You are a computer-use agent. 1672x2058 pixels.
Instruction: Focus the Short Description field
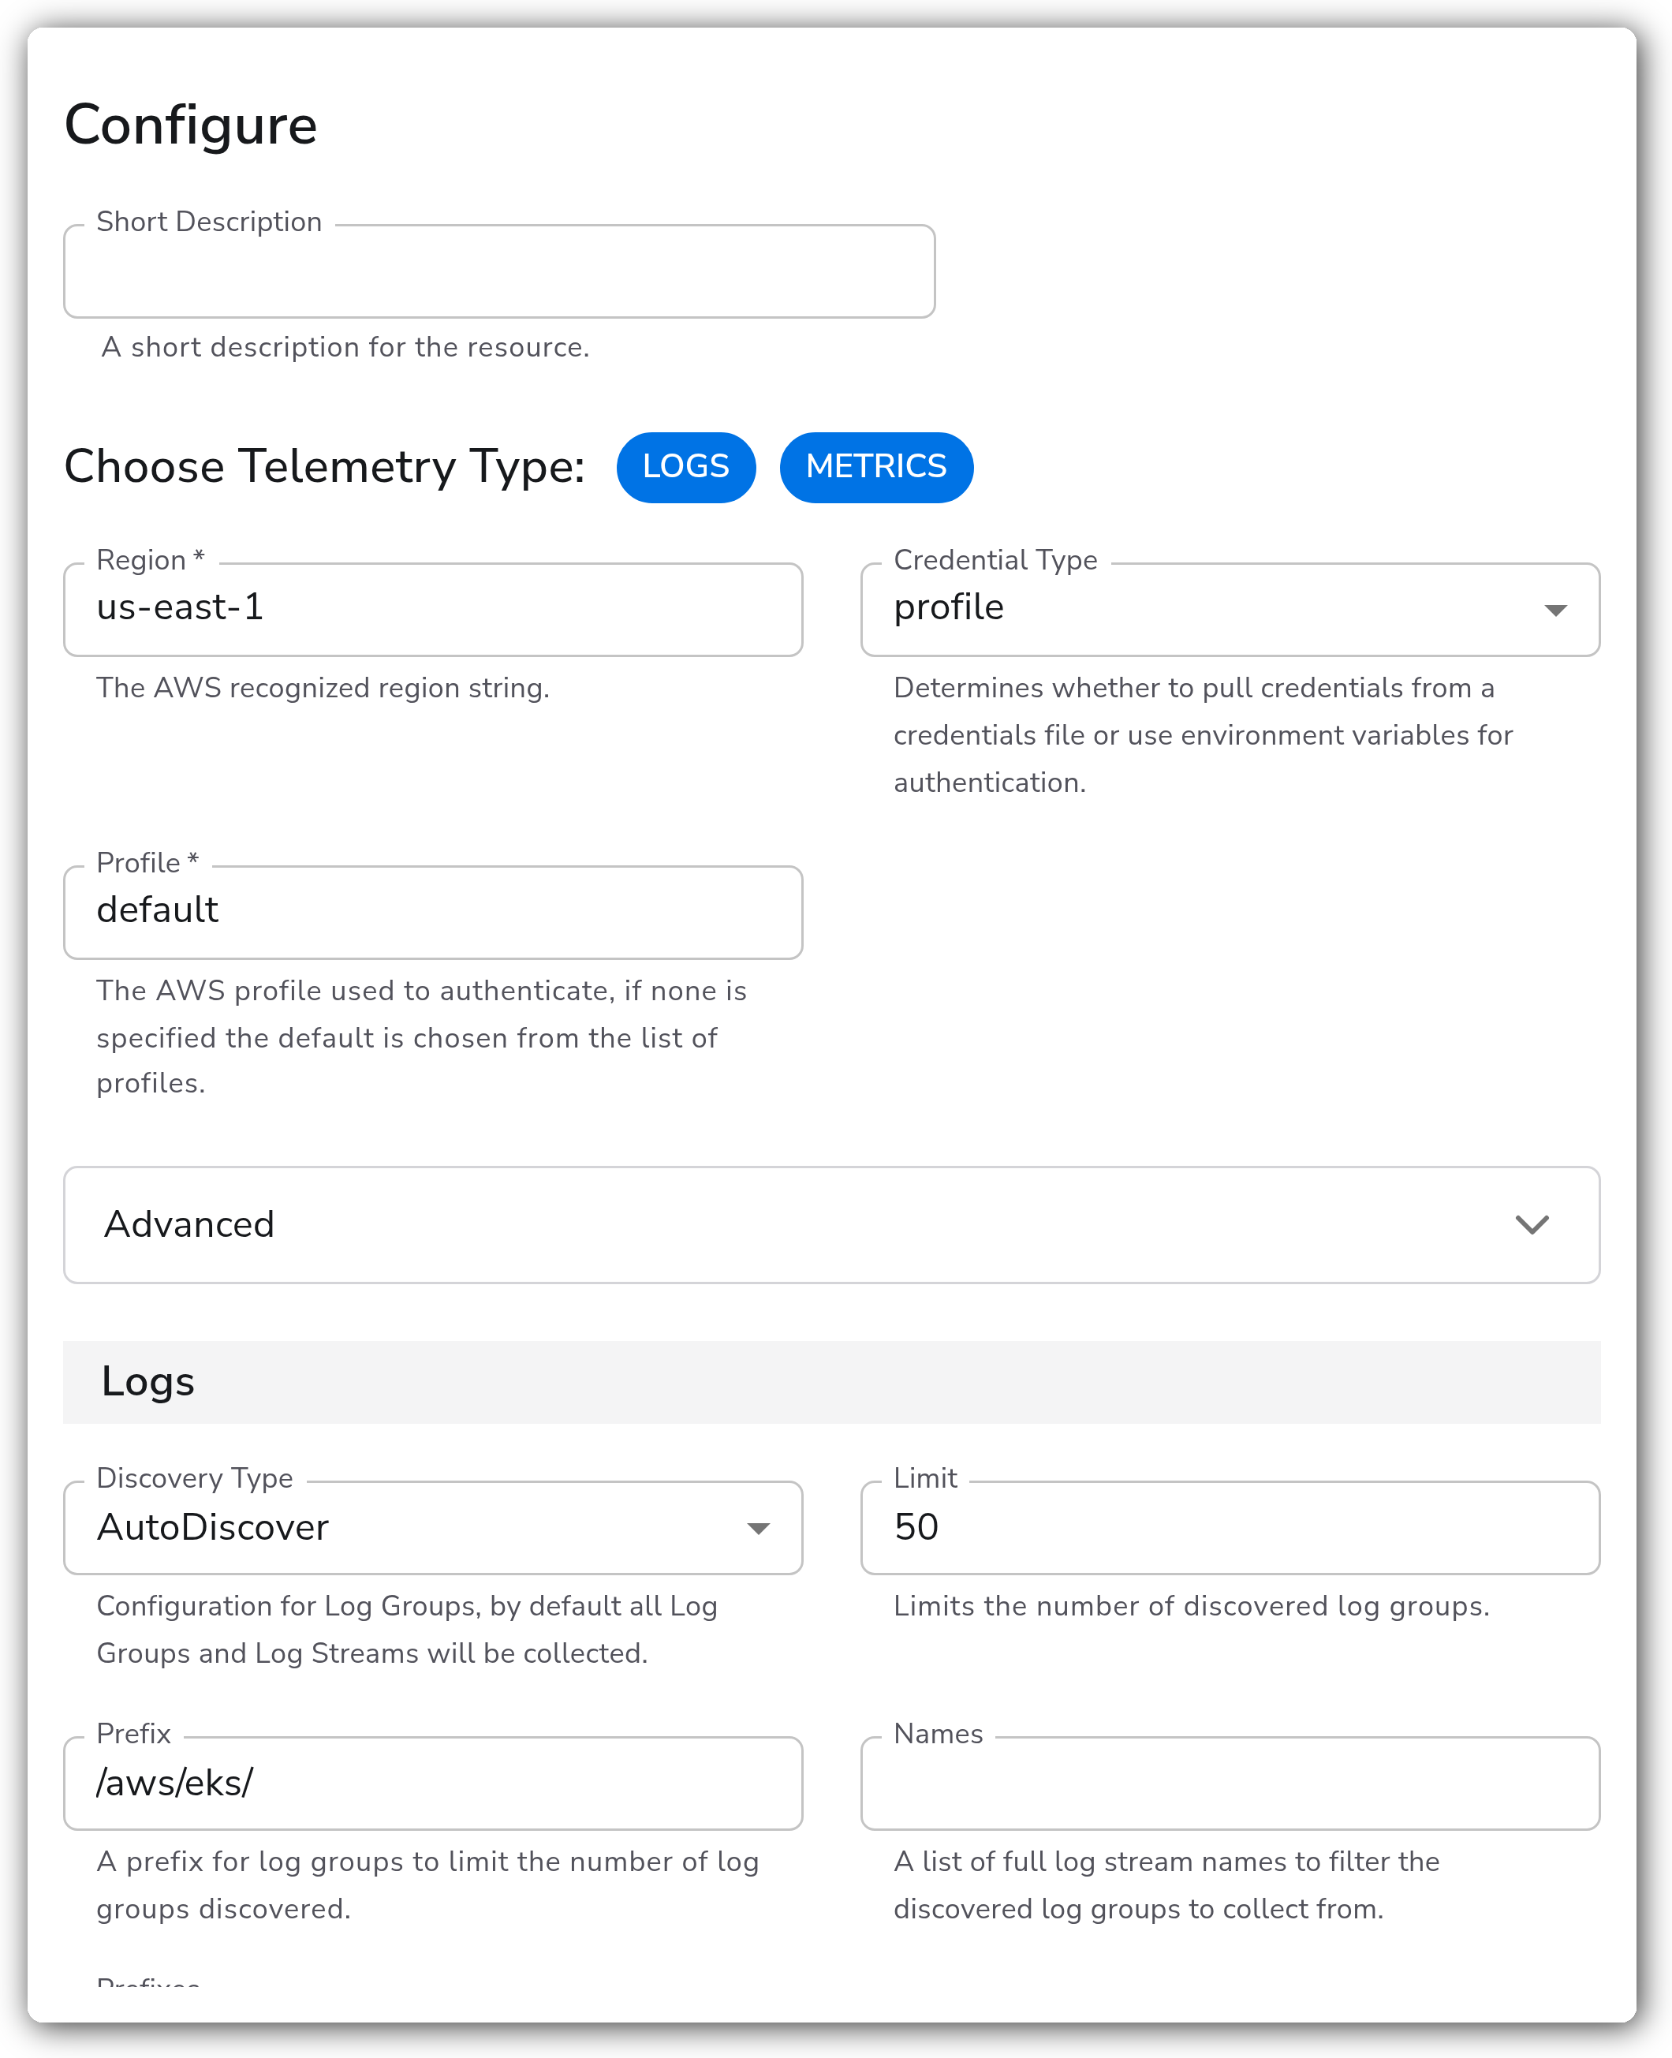[x=499, y=271]
